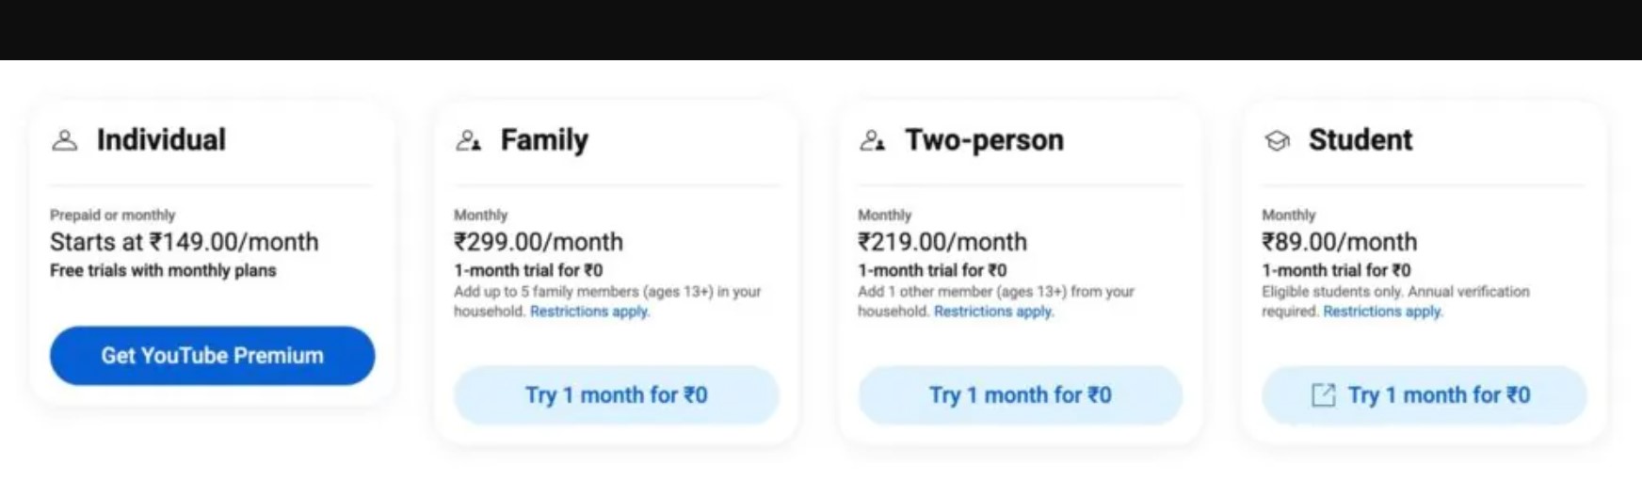Open Restrictions apply link under Student plan
1642x481 pixels.
1382,312
